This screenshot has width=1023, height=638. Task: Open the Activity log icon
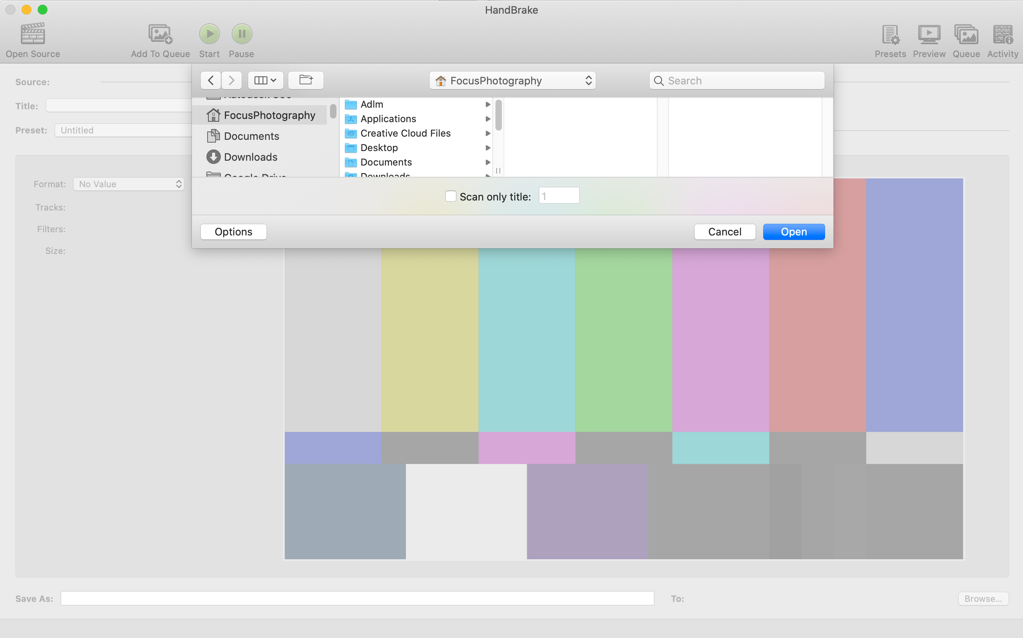click(1003, 35)
